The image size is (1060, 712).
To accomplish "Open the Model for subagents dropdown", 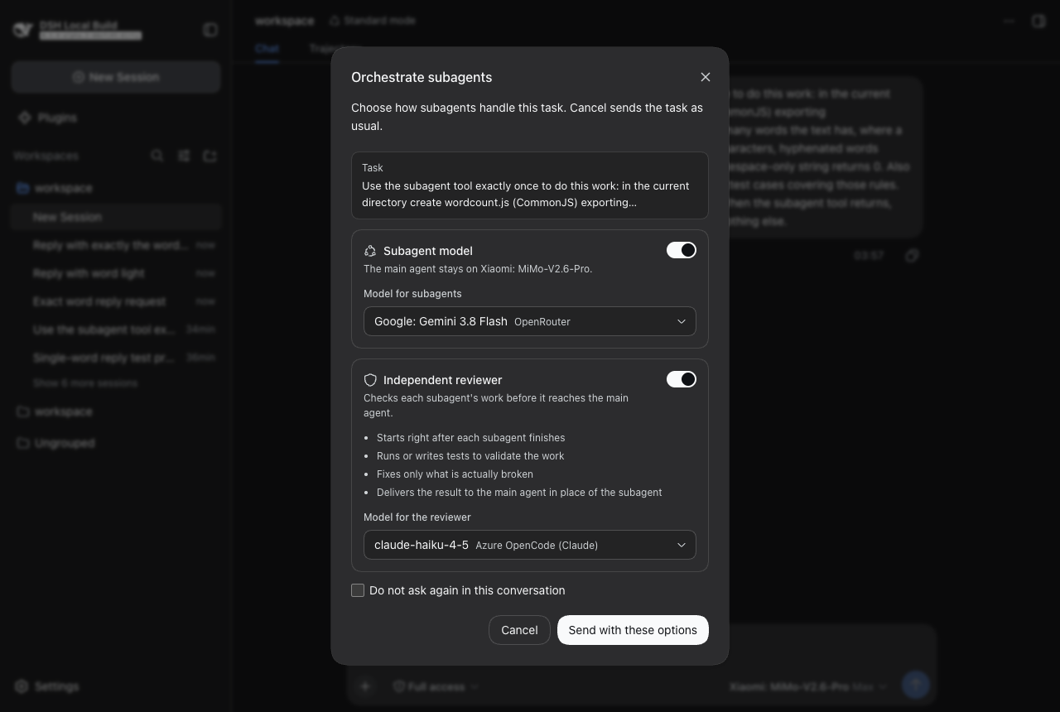I will (530, 321).
